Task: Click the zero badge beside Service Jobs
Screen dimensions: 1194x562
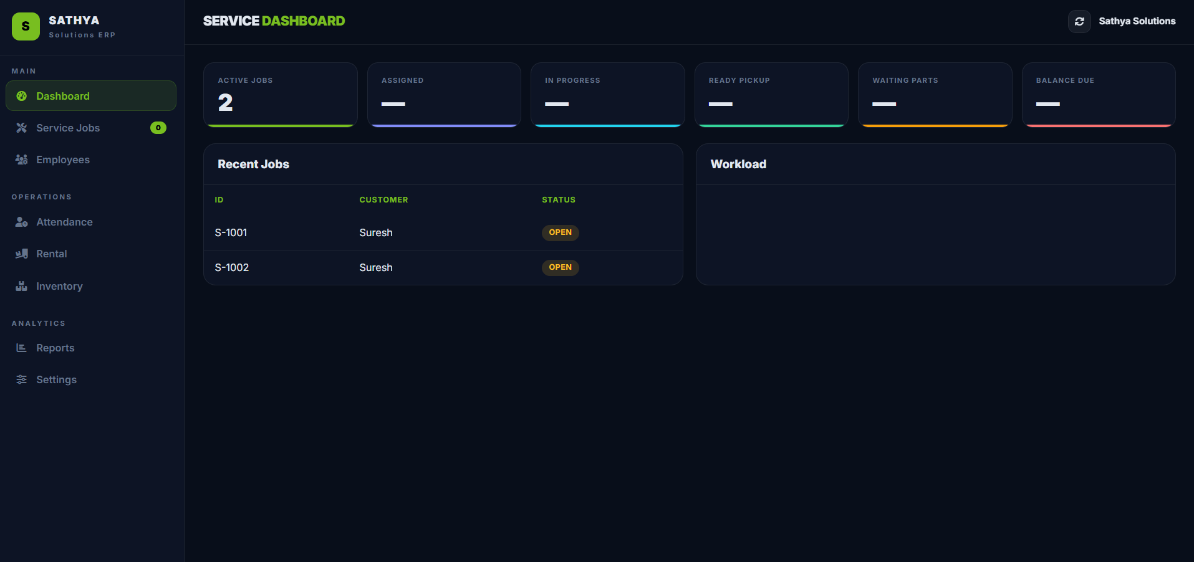Action: (158, 128)
